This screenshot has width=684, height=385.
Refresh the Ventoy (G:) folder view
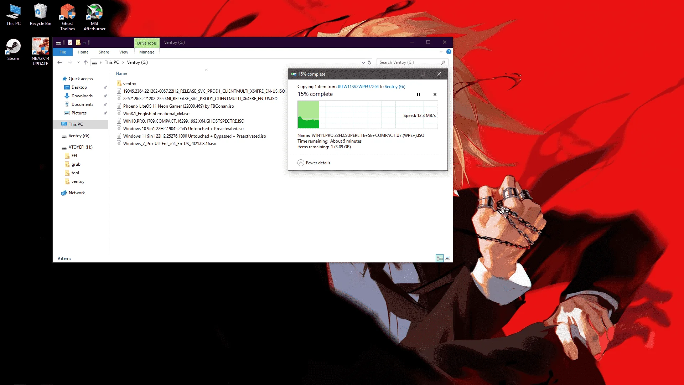click(x=369, y=62)
